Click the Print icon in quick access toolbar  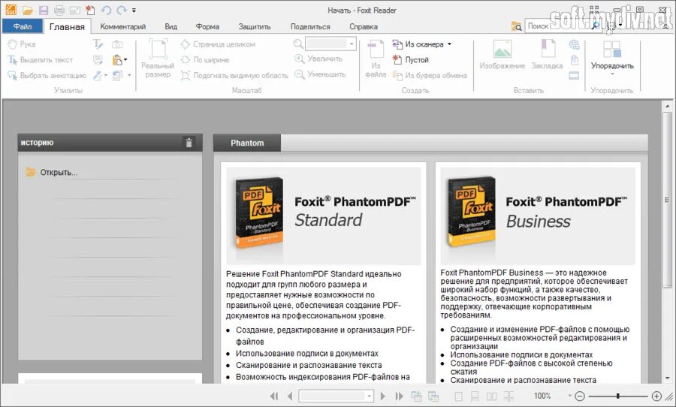(59, 10)
